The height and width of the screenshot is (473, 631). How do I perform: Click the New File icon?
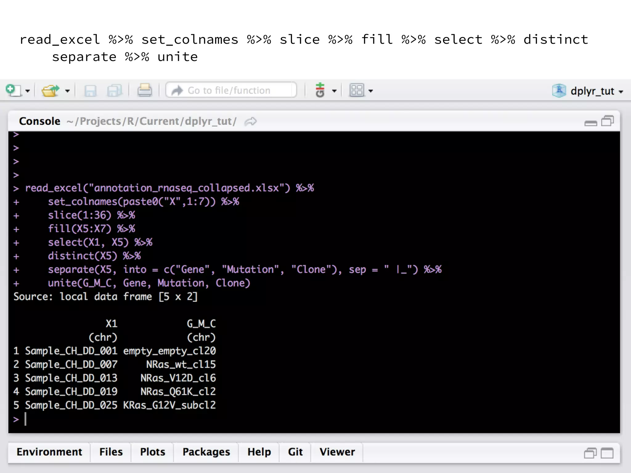(13, 91)
